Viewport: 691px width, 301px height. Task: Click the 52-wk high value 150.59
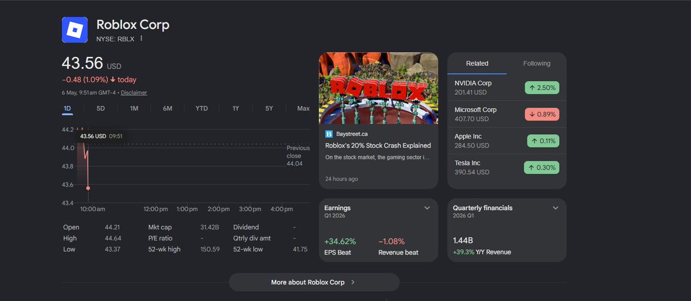coord(209,249)
